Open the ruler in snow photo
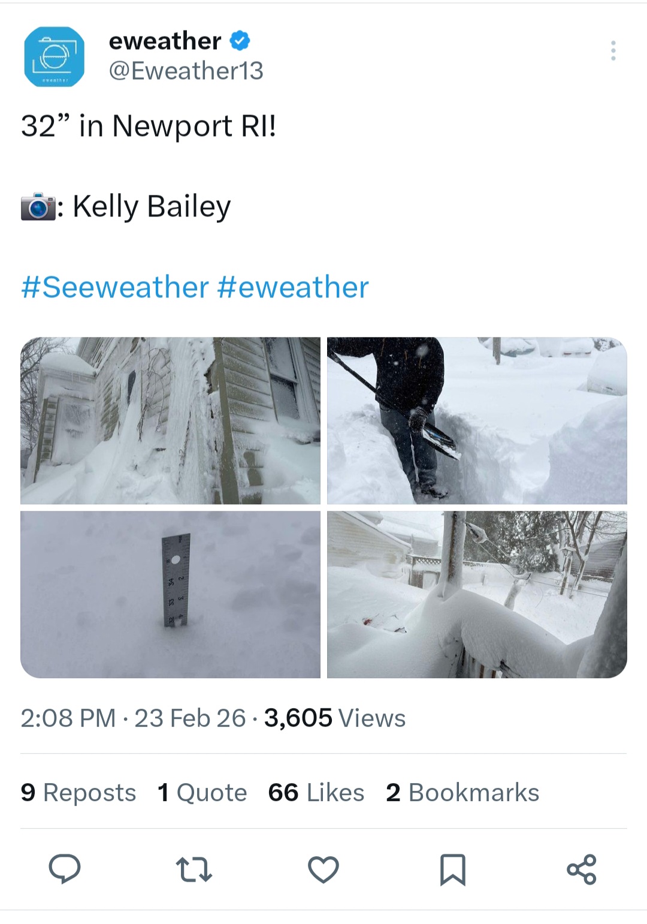 [x=171, y=594]
